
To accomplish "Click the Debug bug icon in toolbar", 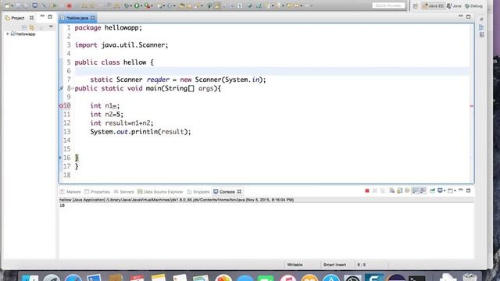I will coord(127,5).
